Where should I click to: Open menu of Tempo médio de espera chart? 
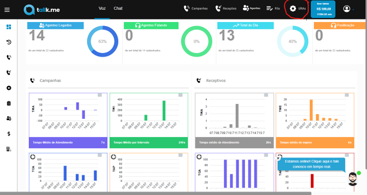tap(347, 95)
